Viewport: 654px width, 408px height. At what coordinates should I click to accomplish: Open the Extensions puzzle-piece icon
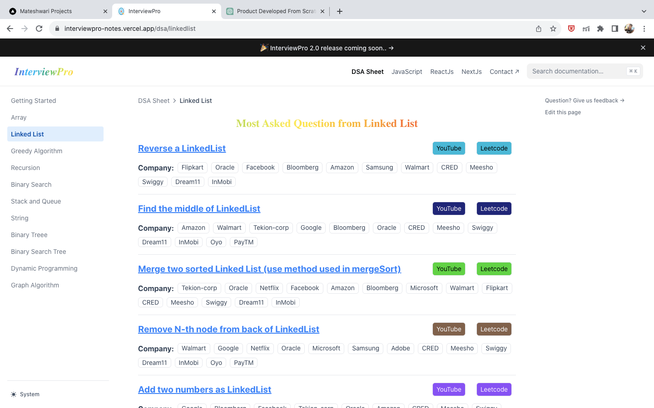600,29
